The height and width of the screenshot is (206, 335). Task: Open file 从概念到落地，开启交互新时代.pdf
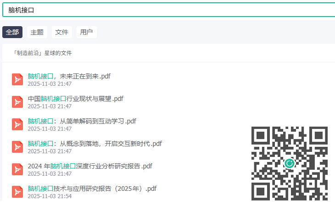point(95,144)
